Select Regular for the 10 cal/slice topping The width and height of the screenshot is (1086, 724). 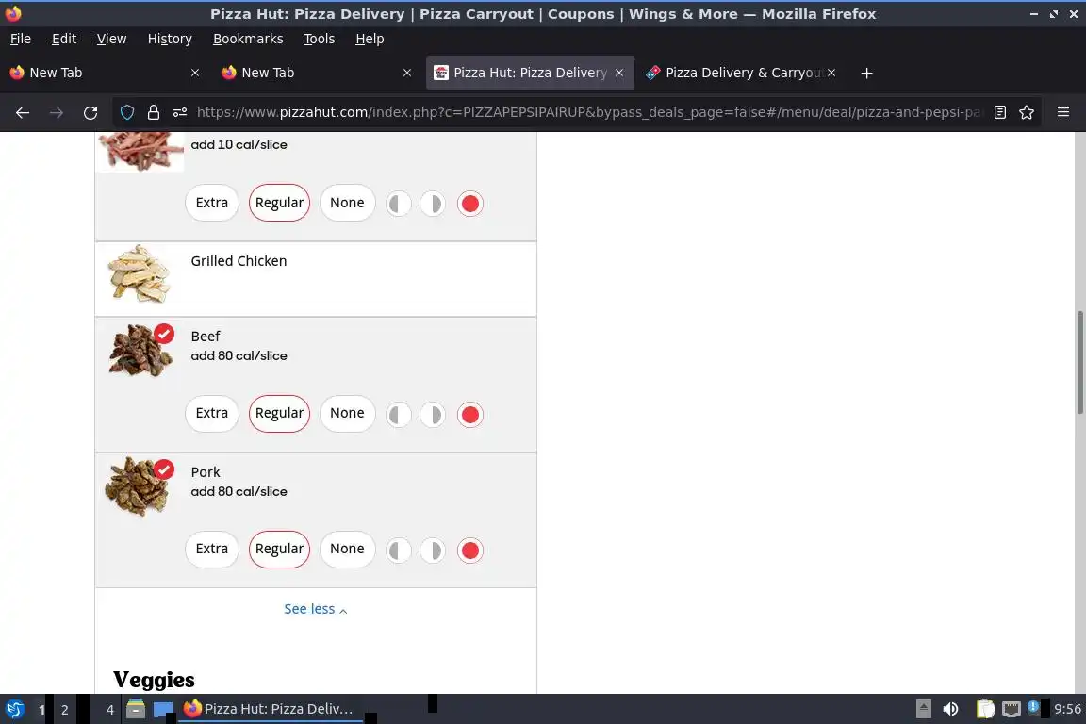(279, 203)
